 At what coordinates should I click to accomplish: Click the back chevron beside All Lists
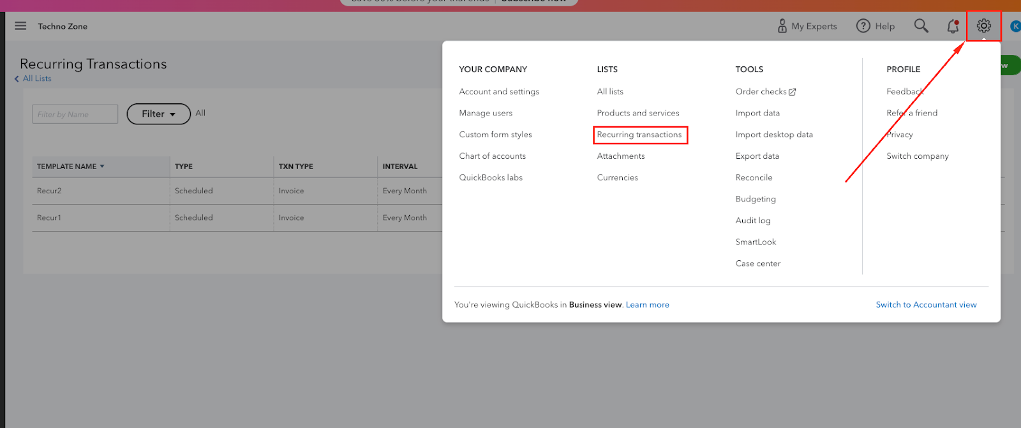(x=17, y=79)
